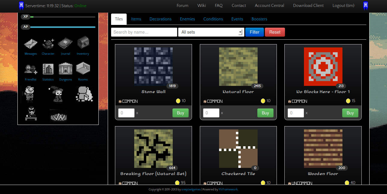The image size is (387, 194).
Task: Click the gold coin next to Stone Wall price
Action: (x=178, y=101)
